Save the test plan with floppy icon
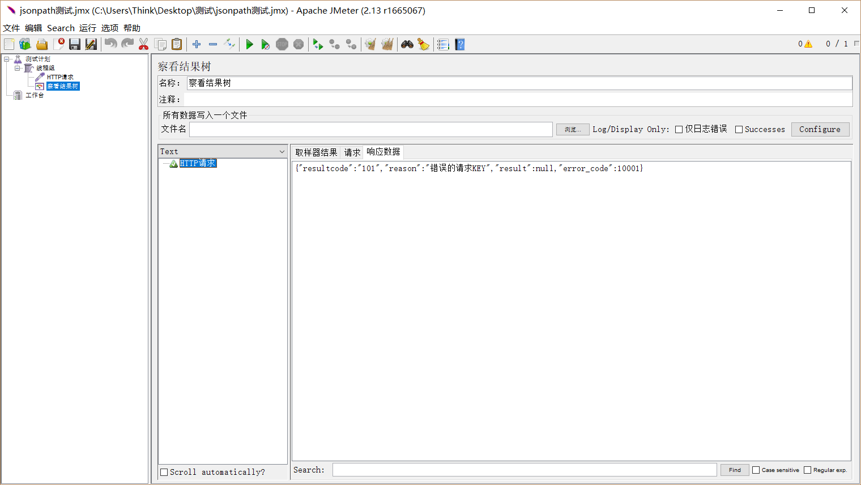The height and width of the screenshot is (485, 861). pyautogui.click(x=75, y=44)
